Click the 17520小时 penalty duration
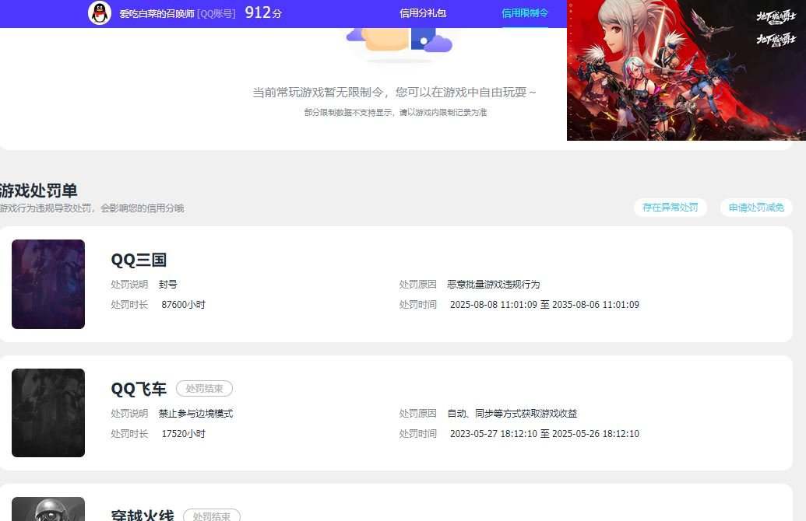806x521 pixels. 183,434
